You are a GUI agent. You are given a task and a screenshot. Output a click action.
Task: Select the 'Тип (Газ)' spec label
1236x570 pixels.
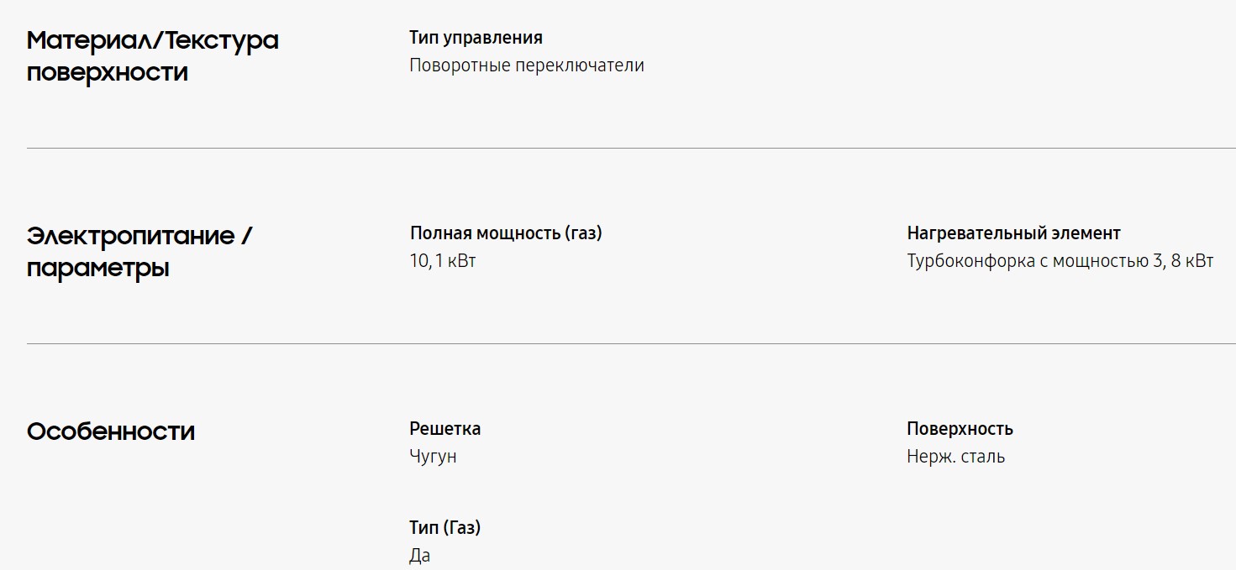(x=444, y=528)
